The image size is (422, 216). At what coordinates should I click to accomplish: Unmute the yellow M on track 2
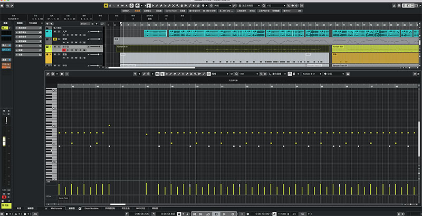click(x=55, y=39)
